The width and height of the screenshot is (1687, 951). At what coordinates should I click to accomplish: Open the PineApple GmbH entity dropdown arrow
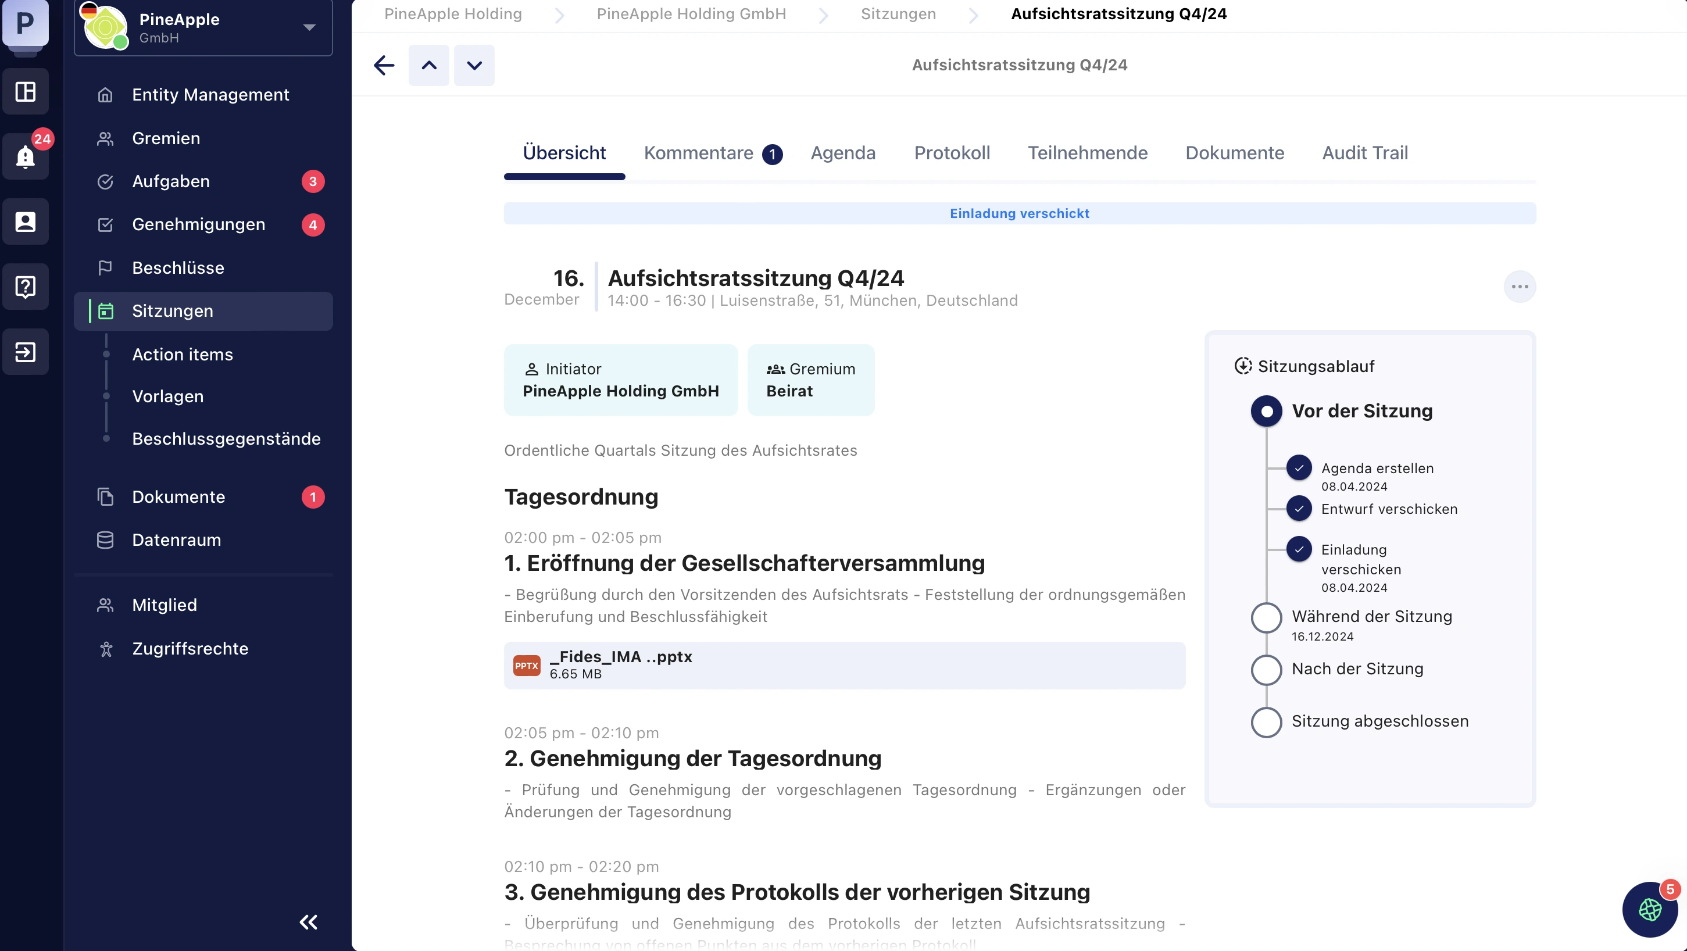coord(309,27)
